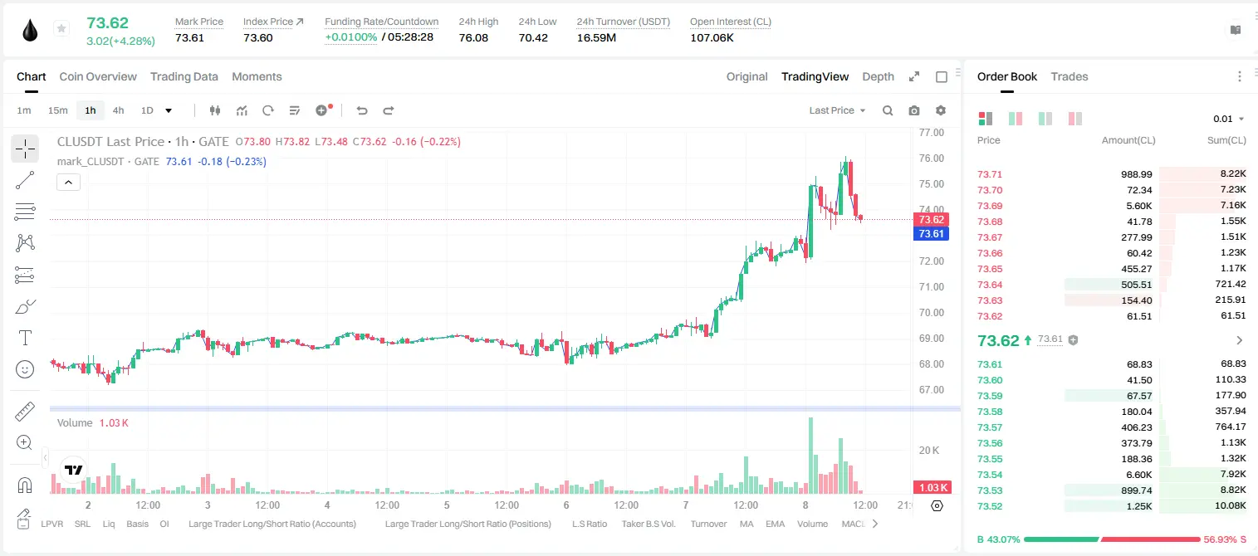Open the chart indicators icon
The width and height of the screenshot is (1258, 556).
click(242, 110)
